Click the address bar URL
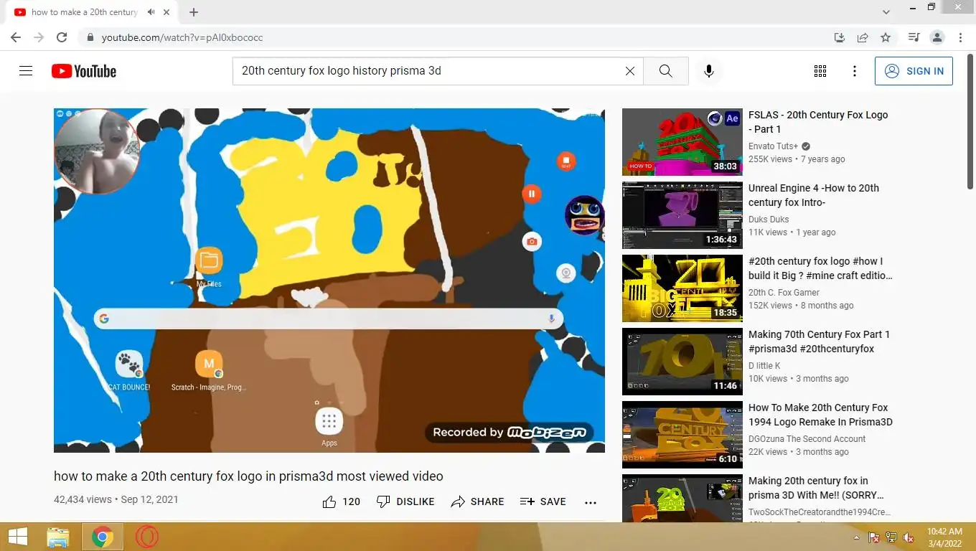Image resolution: width=976 pixels, height=551 pixels. [x=182, y=37]
